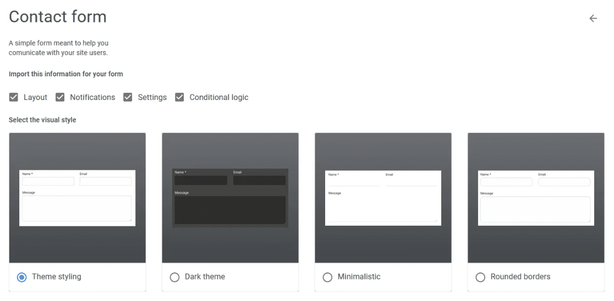Select the Rounded borders preview thumbnail
Screen dimensions: 614x301
point(536,198)
